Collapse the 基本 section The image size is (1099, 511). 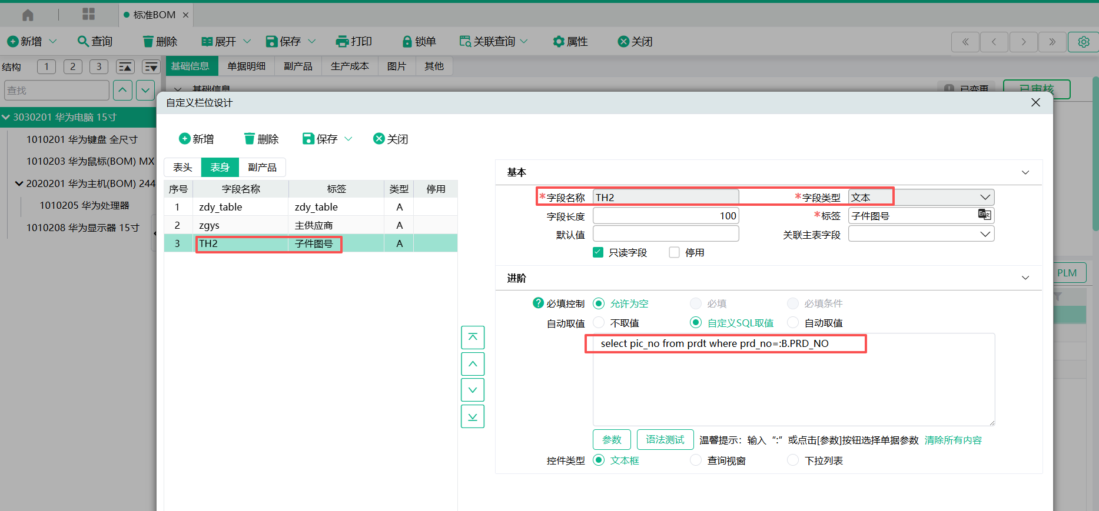pos(1025,172)
